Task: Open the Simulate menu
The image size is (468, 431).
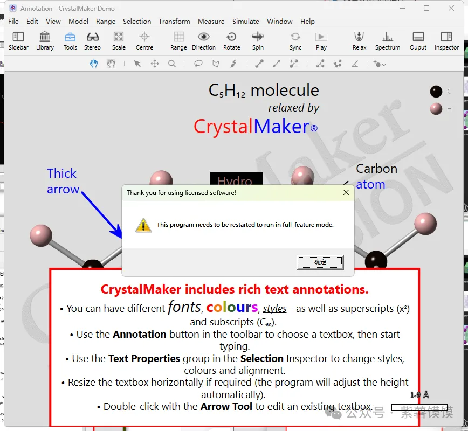Action: pyautogui.click(x=245, y=22)
